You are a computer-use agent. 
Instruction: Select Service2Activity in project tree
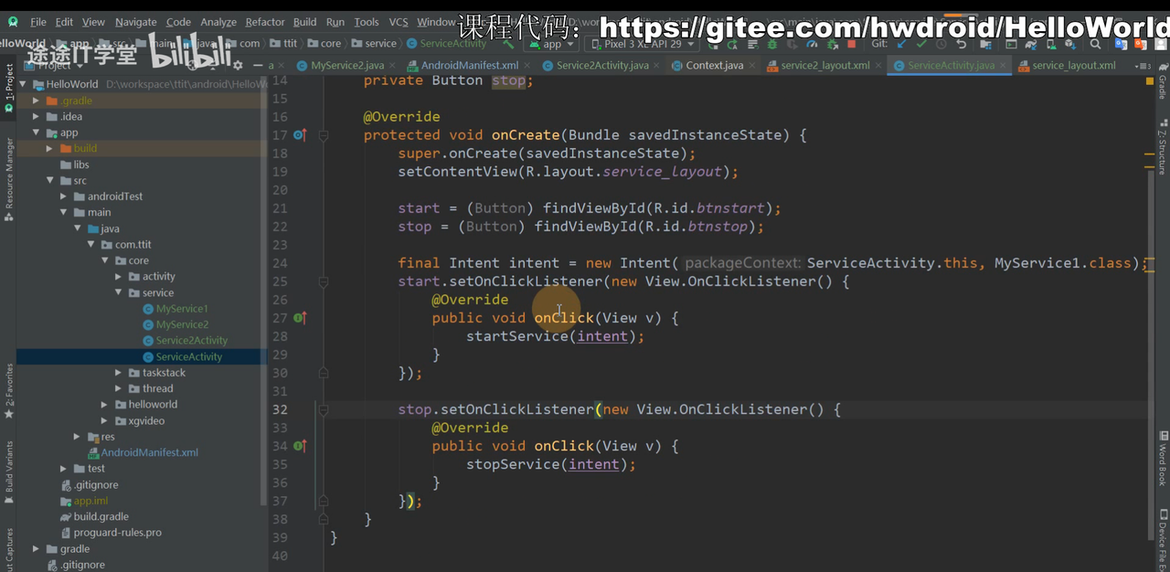191,341
